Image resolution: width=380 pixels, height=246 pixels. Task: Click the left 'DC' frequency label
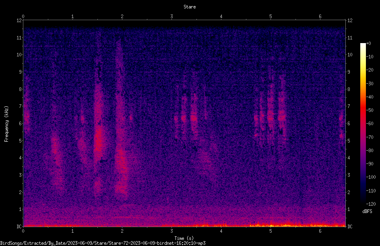point(19,226)
